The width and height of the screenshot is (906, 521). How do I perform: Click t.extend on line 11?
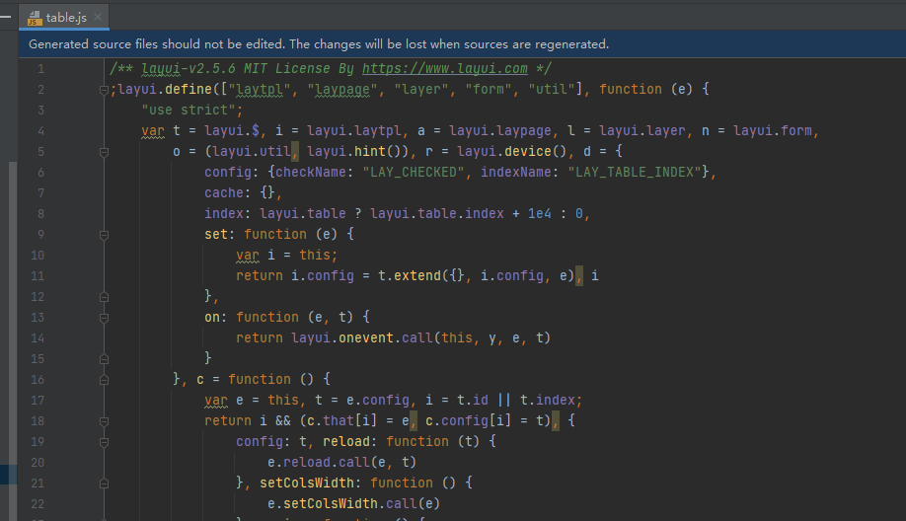pos(410,276)
